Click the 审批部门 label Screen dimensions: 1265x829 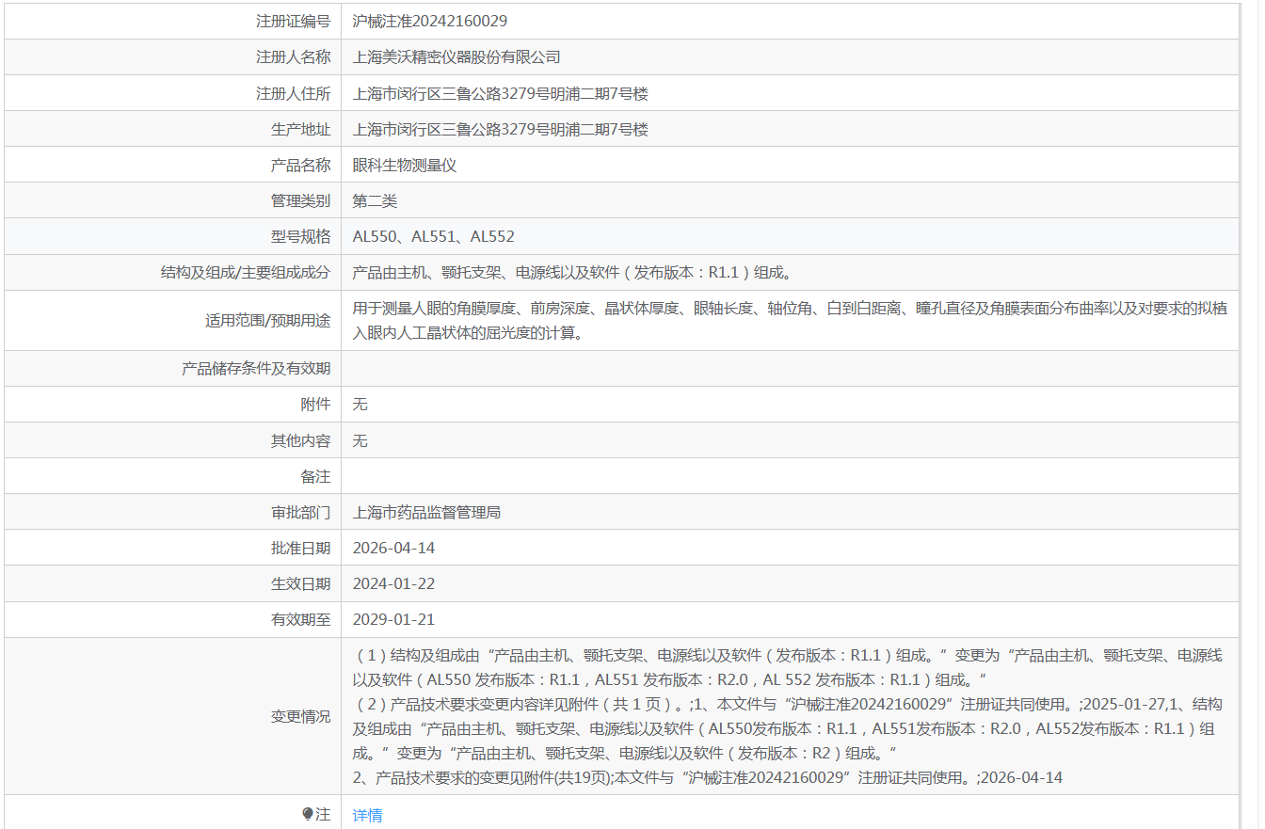301,512
